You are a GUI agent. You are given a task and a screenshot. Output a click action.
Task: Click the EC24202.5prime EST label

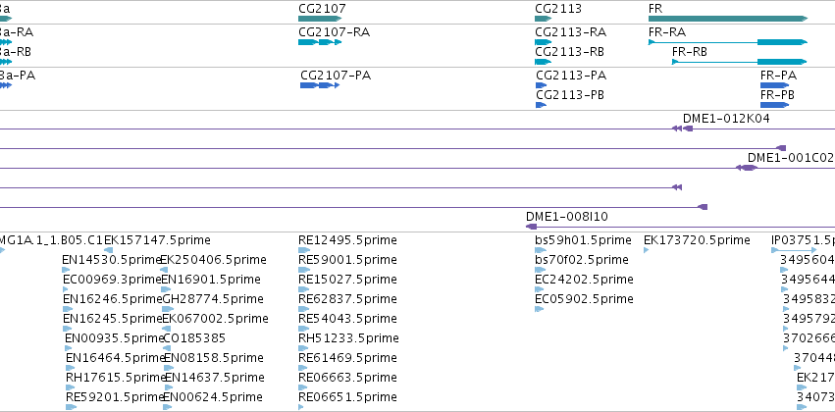(x=584, y=280)
